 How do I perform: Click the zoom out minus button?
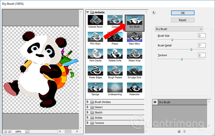click(x=5, y=132)
